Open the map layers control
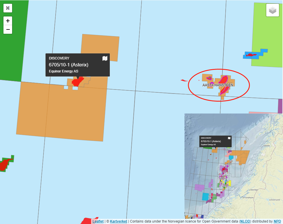 click(x=272, y=10)
